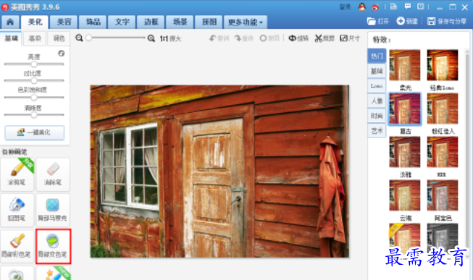The image size is (473, 280).
Task: Switch to the 美化 tab
Action: click(x=35, y=22)
